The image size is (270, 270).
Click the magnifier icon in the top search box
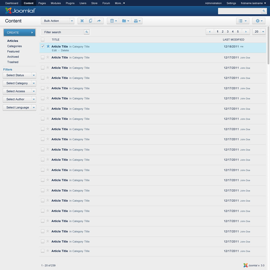click(x=264, y=11)
